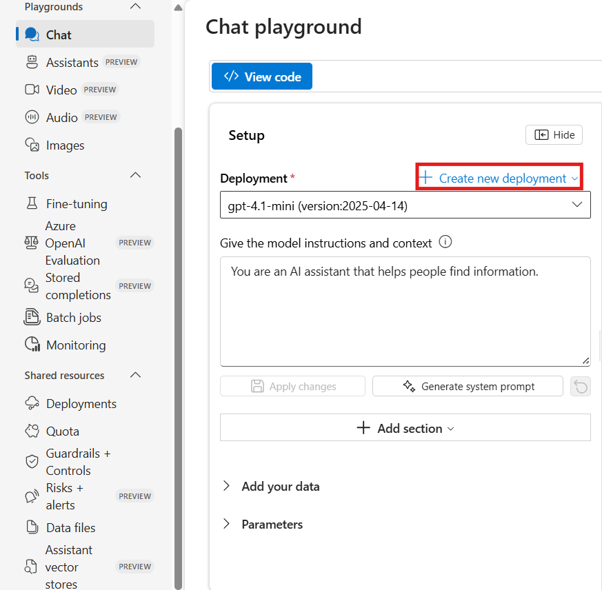Screen dimensions: 602x590
Task: Click the Assistants robot icon
Action: click(x=32, y=62)
